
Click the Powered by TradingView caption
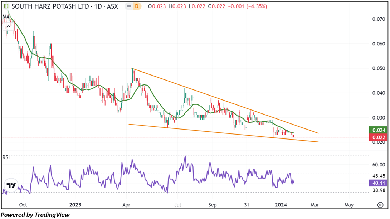35,214
